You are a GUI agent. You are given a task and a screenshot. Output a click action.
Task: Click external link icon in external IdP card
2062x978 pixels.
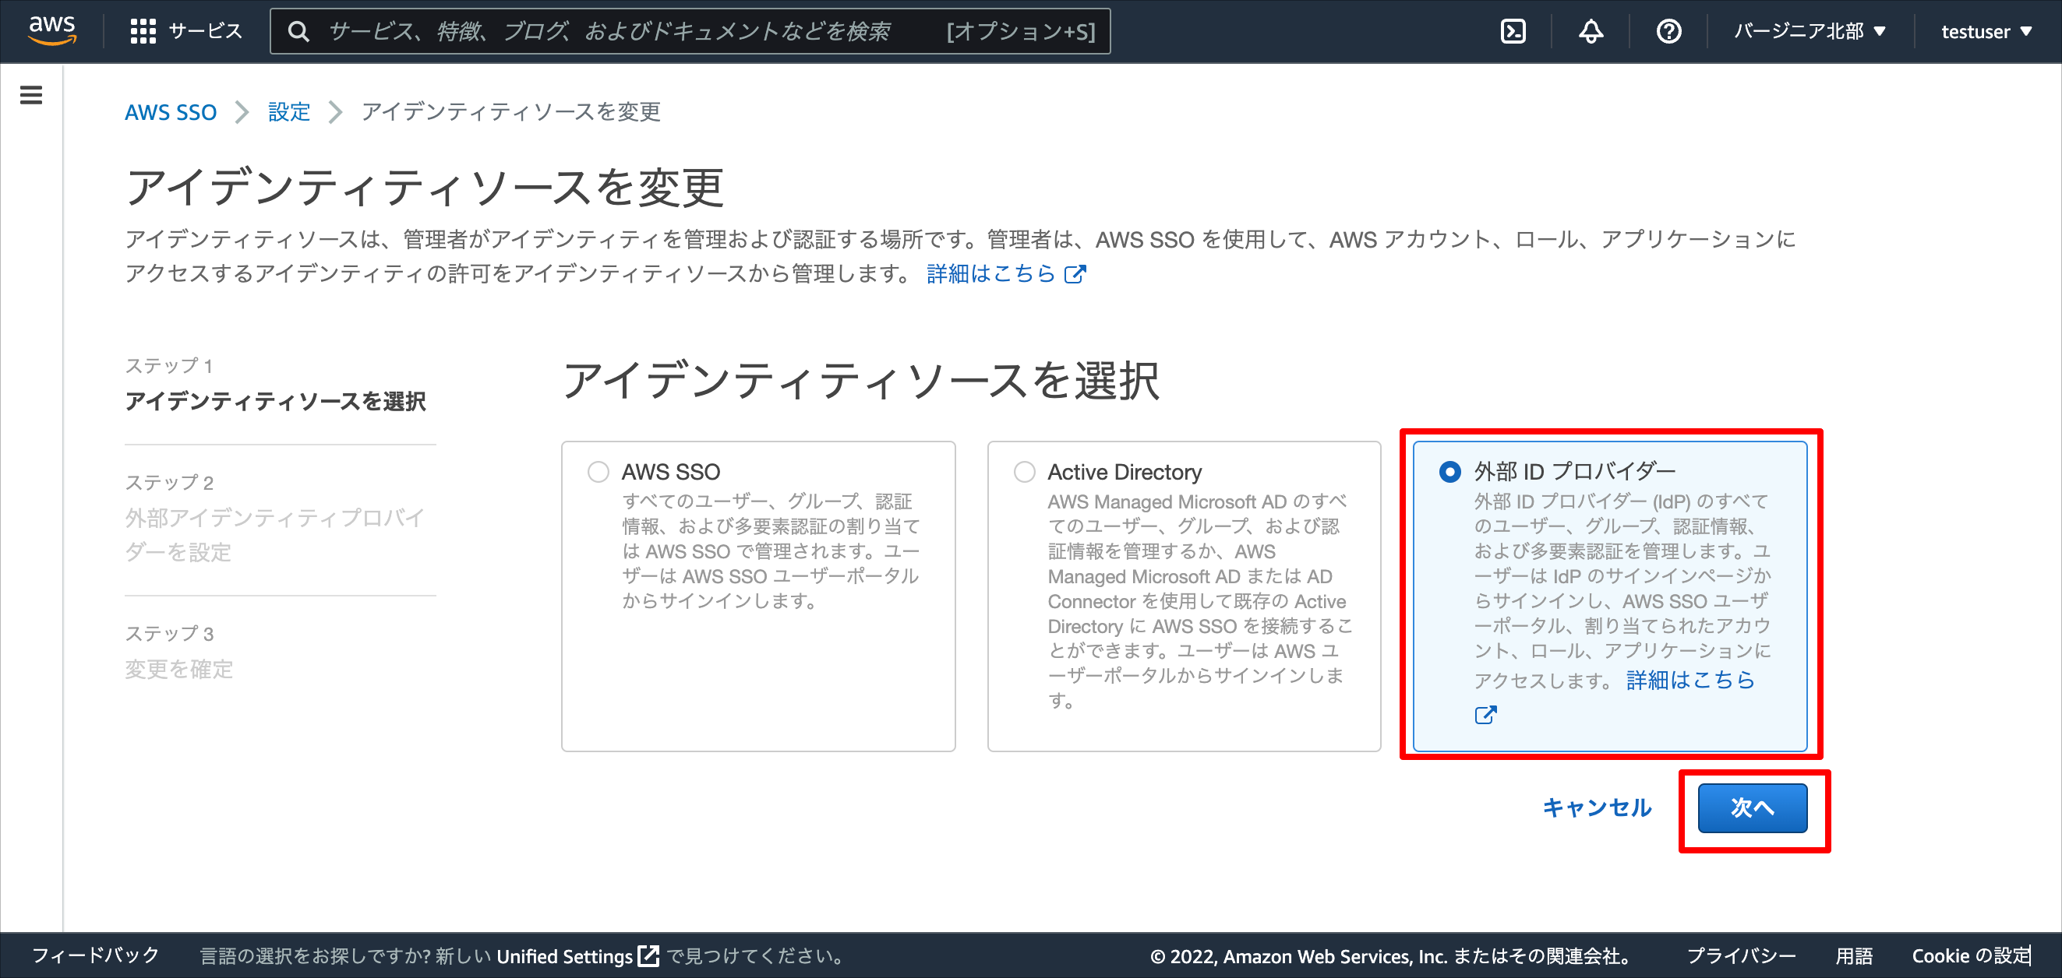(1485, 715)
